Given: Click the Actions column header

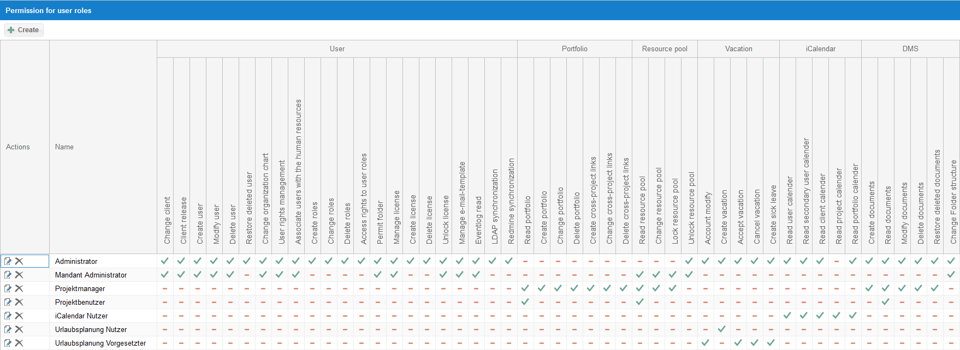Looking at the screenshot, I should 25,147.
